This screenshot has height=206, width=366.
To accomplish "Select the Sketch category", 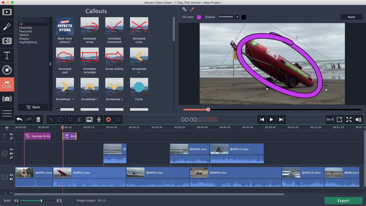I will pyautogui.click(x=24, y=35).
